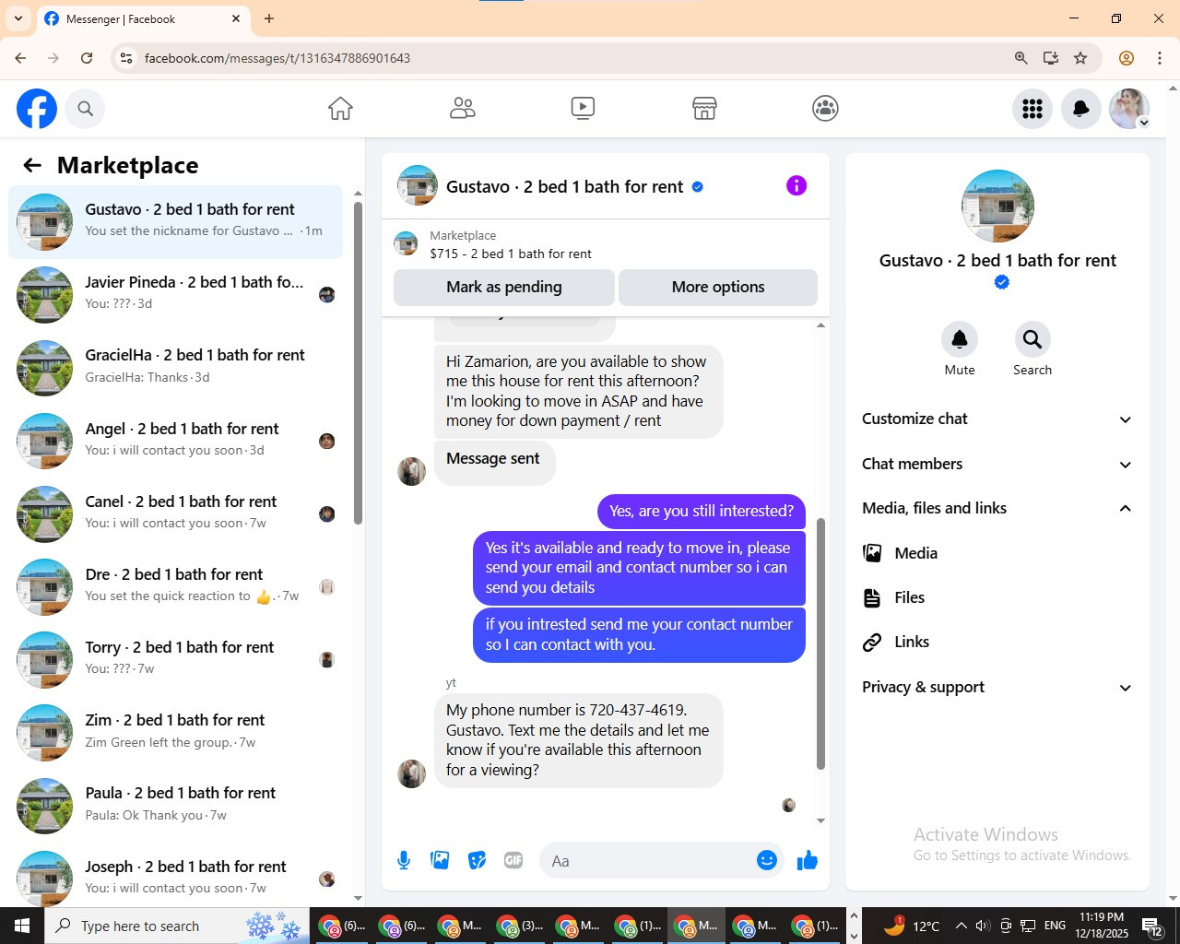Open the nine-dot Menu grid
The image size is (1180, 944).
point(1032,109)
